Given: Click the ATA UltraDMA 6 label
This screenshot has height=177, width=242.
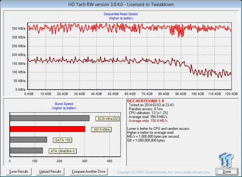Looking at the screenshot, I should 62,151.
